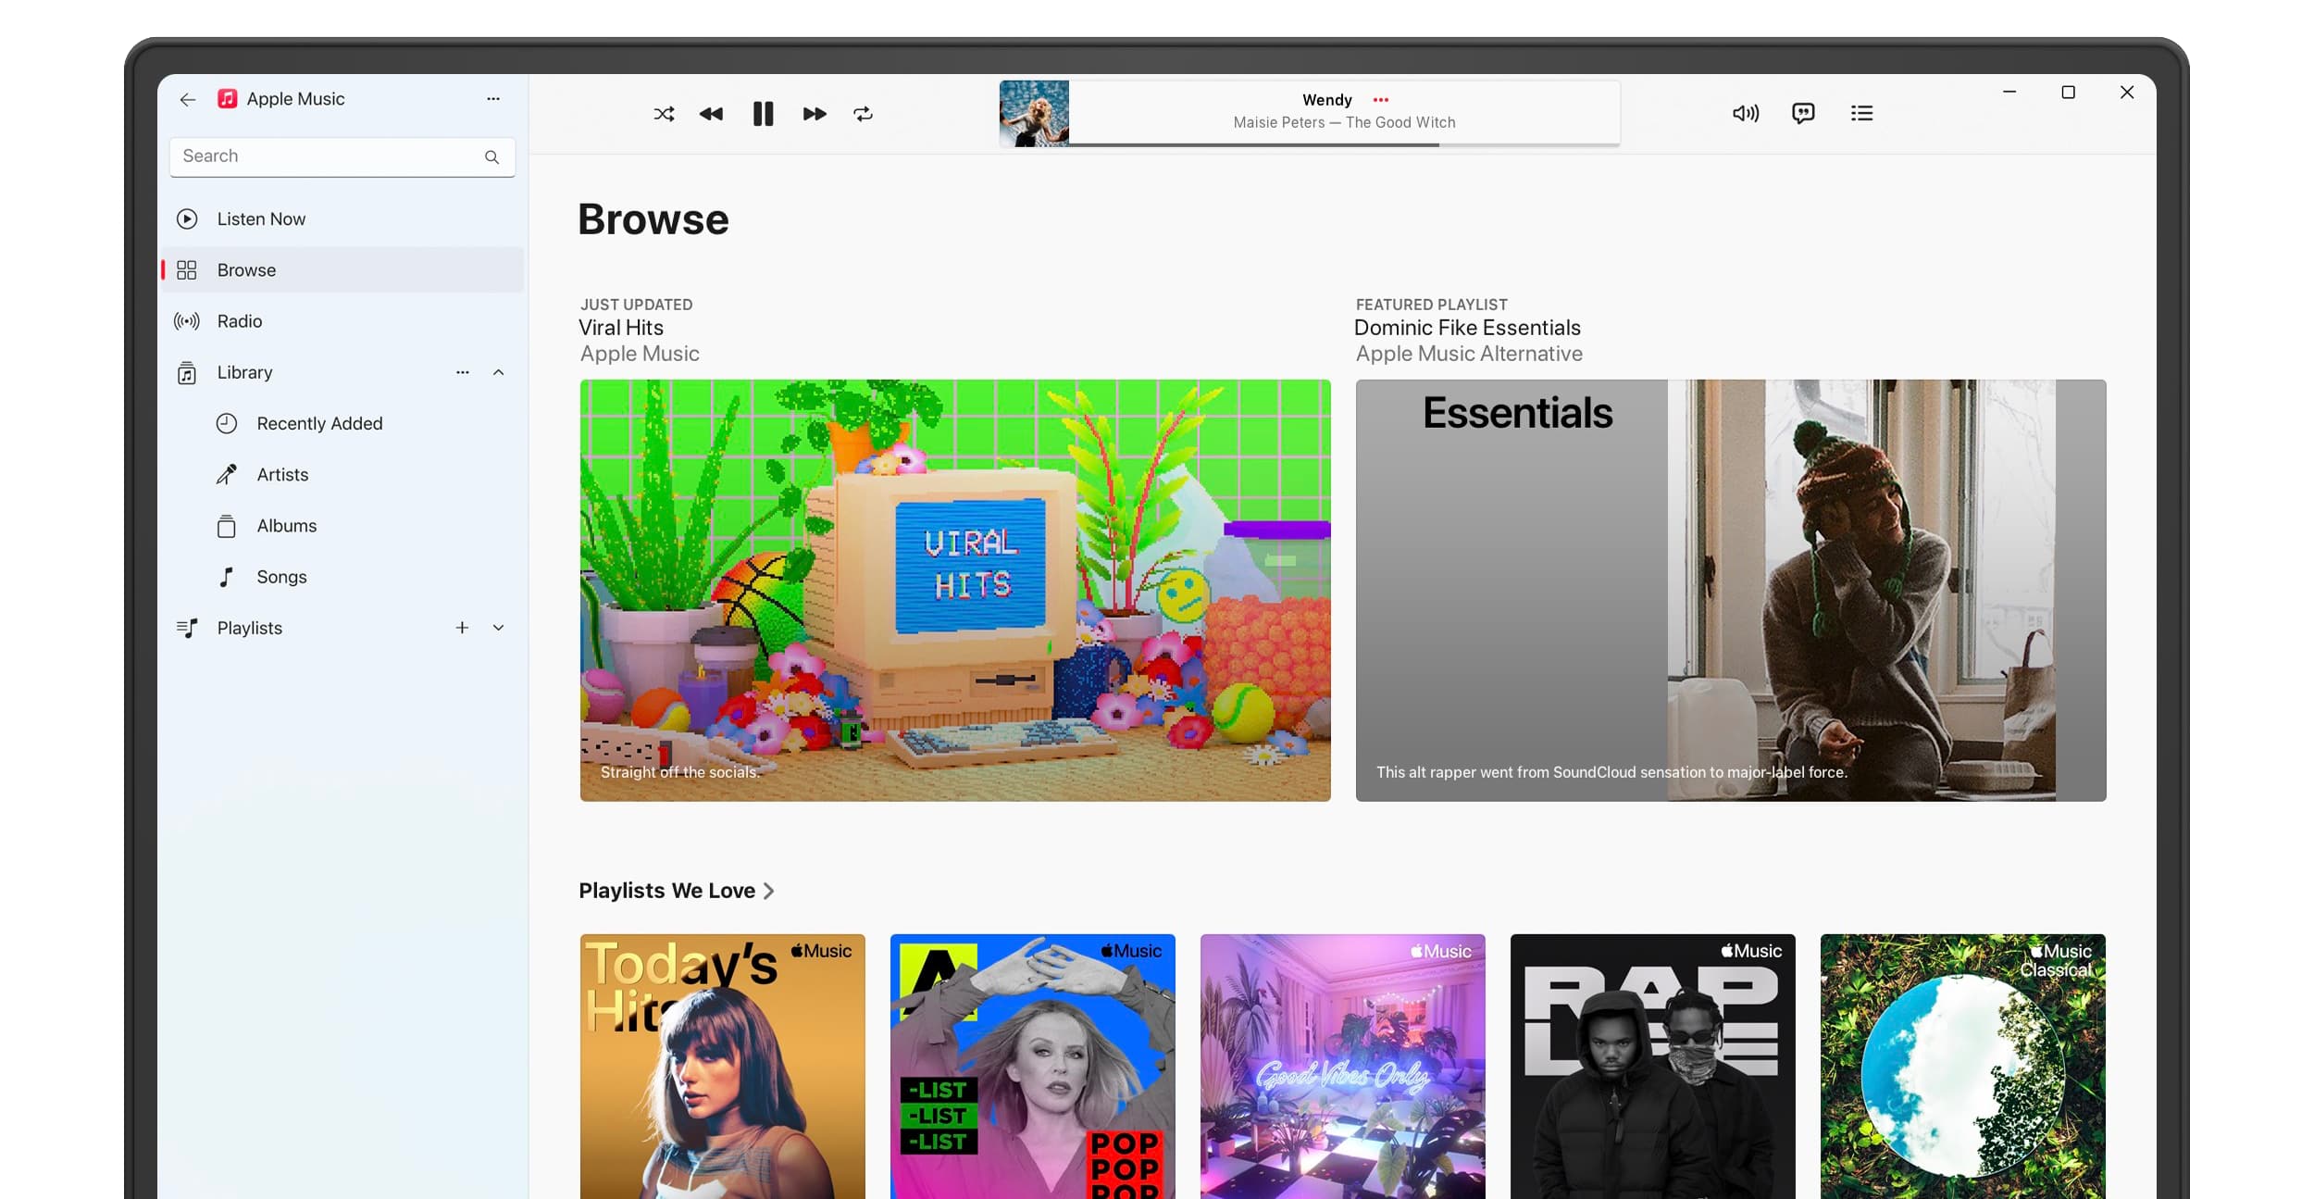The width and height of the screenshot is (2314, 1199).
Task: Maximize the Apple Music window
Action: coord(2068,92)
